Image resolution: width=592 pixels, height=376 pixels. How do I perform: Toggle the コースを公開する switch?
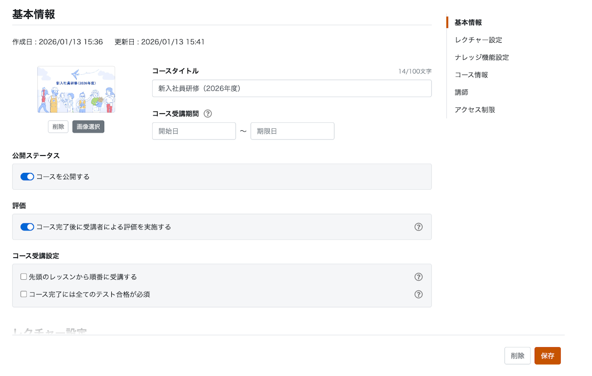[28, 177]
